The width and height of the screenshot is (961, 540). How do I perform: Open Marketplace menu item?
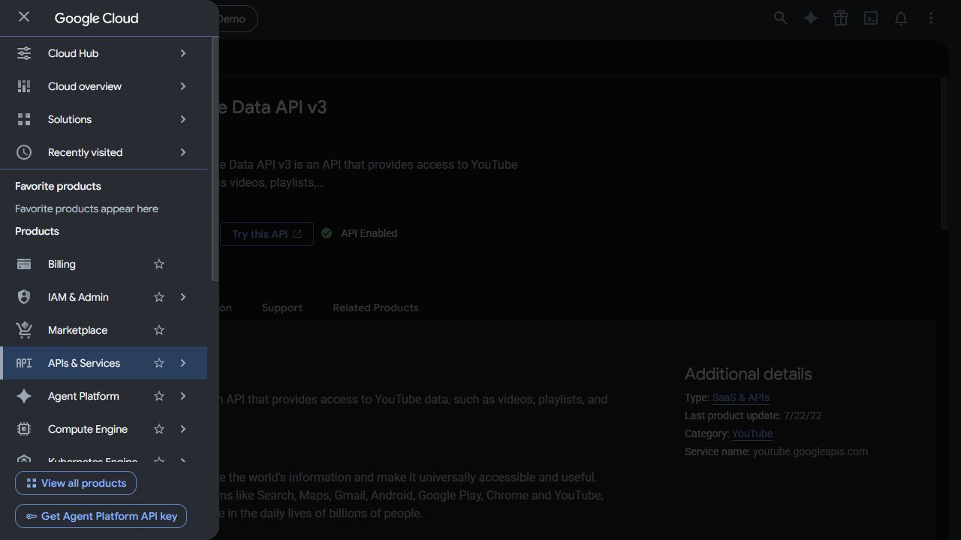[104, 330]
